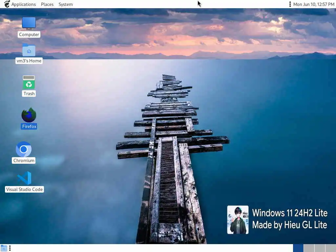Select the Visual Studio Code icon
Image resolution: width=336 pixels, height=252 pixels.
(x=24, y=178)
